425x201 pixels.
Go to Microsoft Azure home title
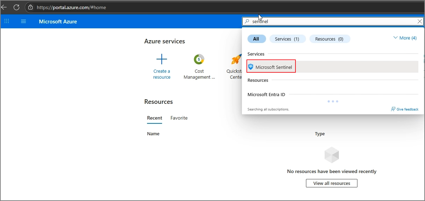[58, 22]
